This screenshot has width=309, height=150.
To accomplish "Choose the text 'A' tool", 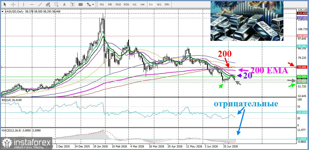I will click(64, 4).
